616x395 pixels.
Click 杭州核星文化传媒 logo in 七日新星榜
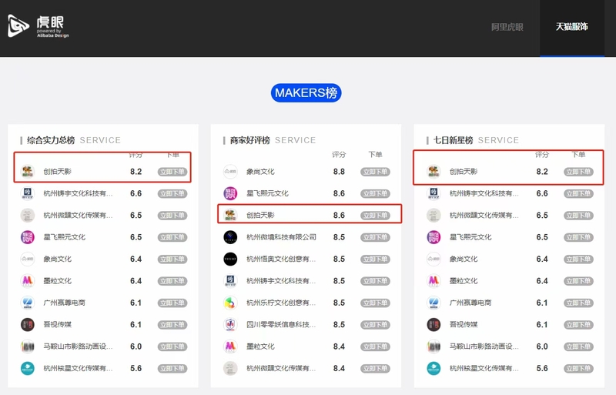[434, 368]
